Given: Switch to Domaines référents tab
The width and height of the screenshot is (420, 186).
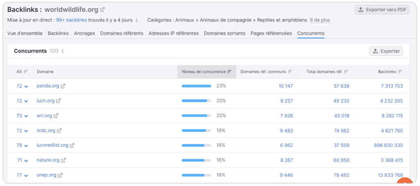Looking at the screenshot, I should click(x=121, y=34).
